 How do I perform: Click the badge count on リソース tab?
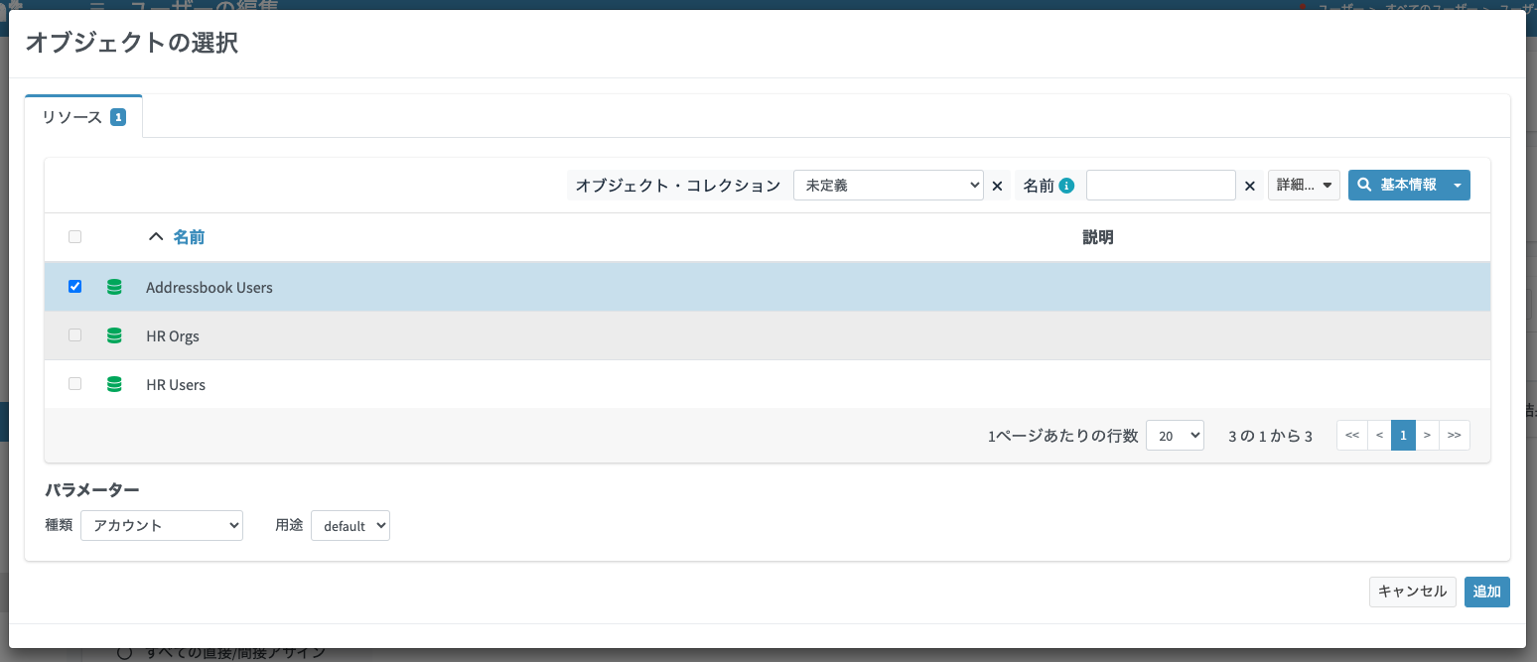pyautogui.click(x=118, y=117)
